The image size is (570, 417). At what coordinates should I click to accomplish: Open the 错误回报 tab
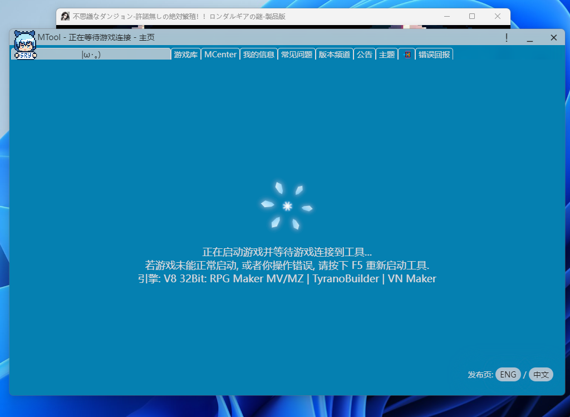tap(434, 55)
